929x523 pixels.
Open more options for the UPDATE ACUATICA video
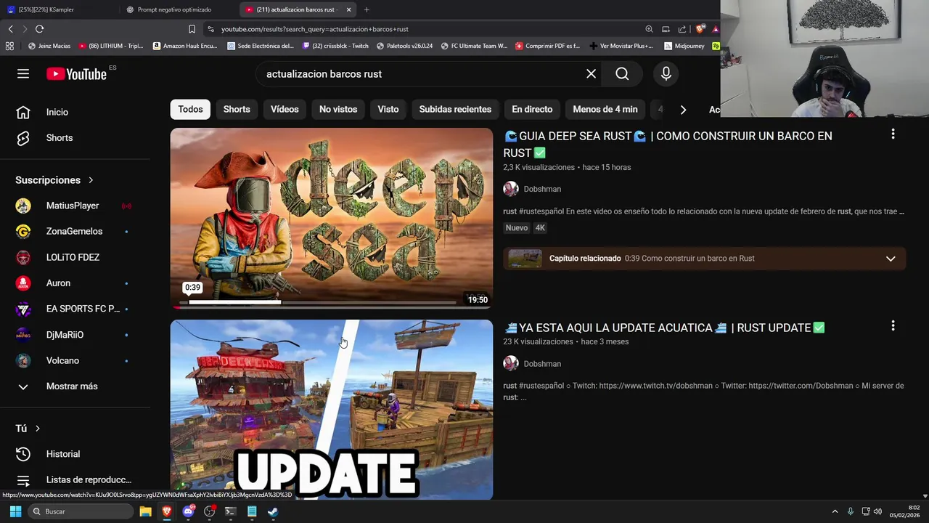click(x=893, y=326)
